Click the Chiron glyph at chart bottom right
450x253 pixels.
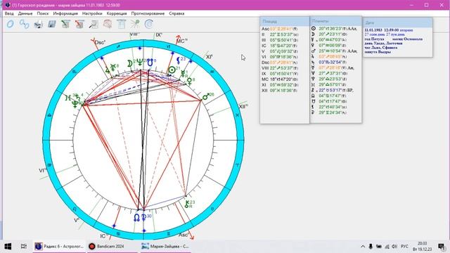[187, 205]
